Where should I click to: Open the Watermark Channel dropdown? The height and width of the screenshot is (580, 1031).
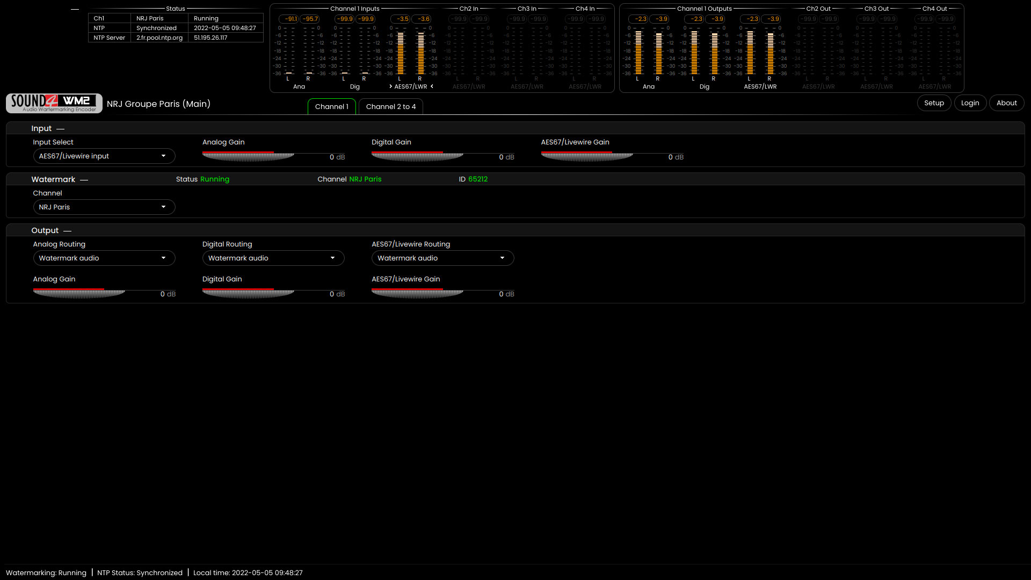point(104,207)
